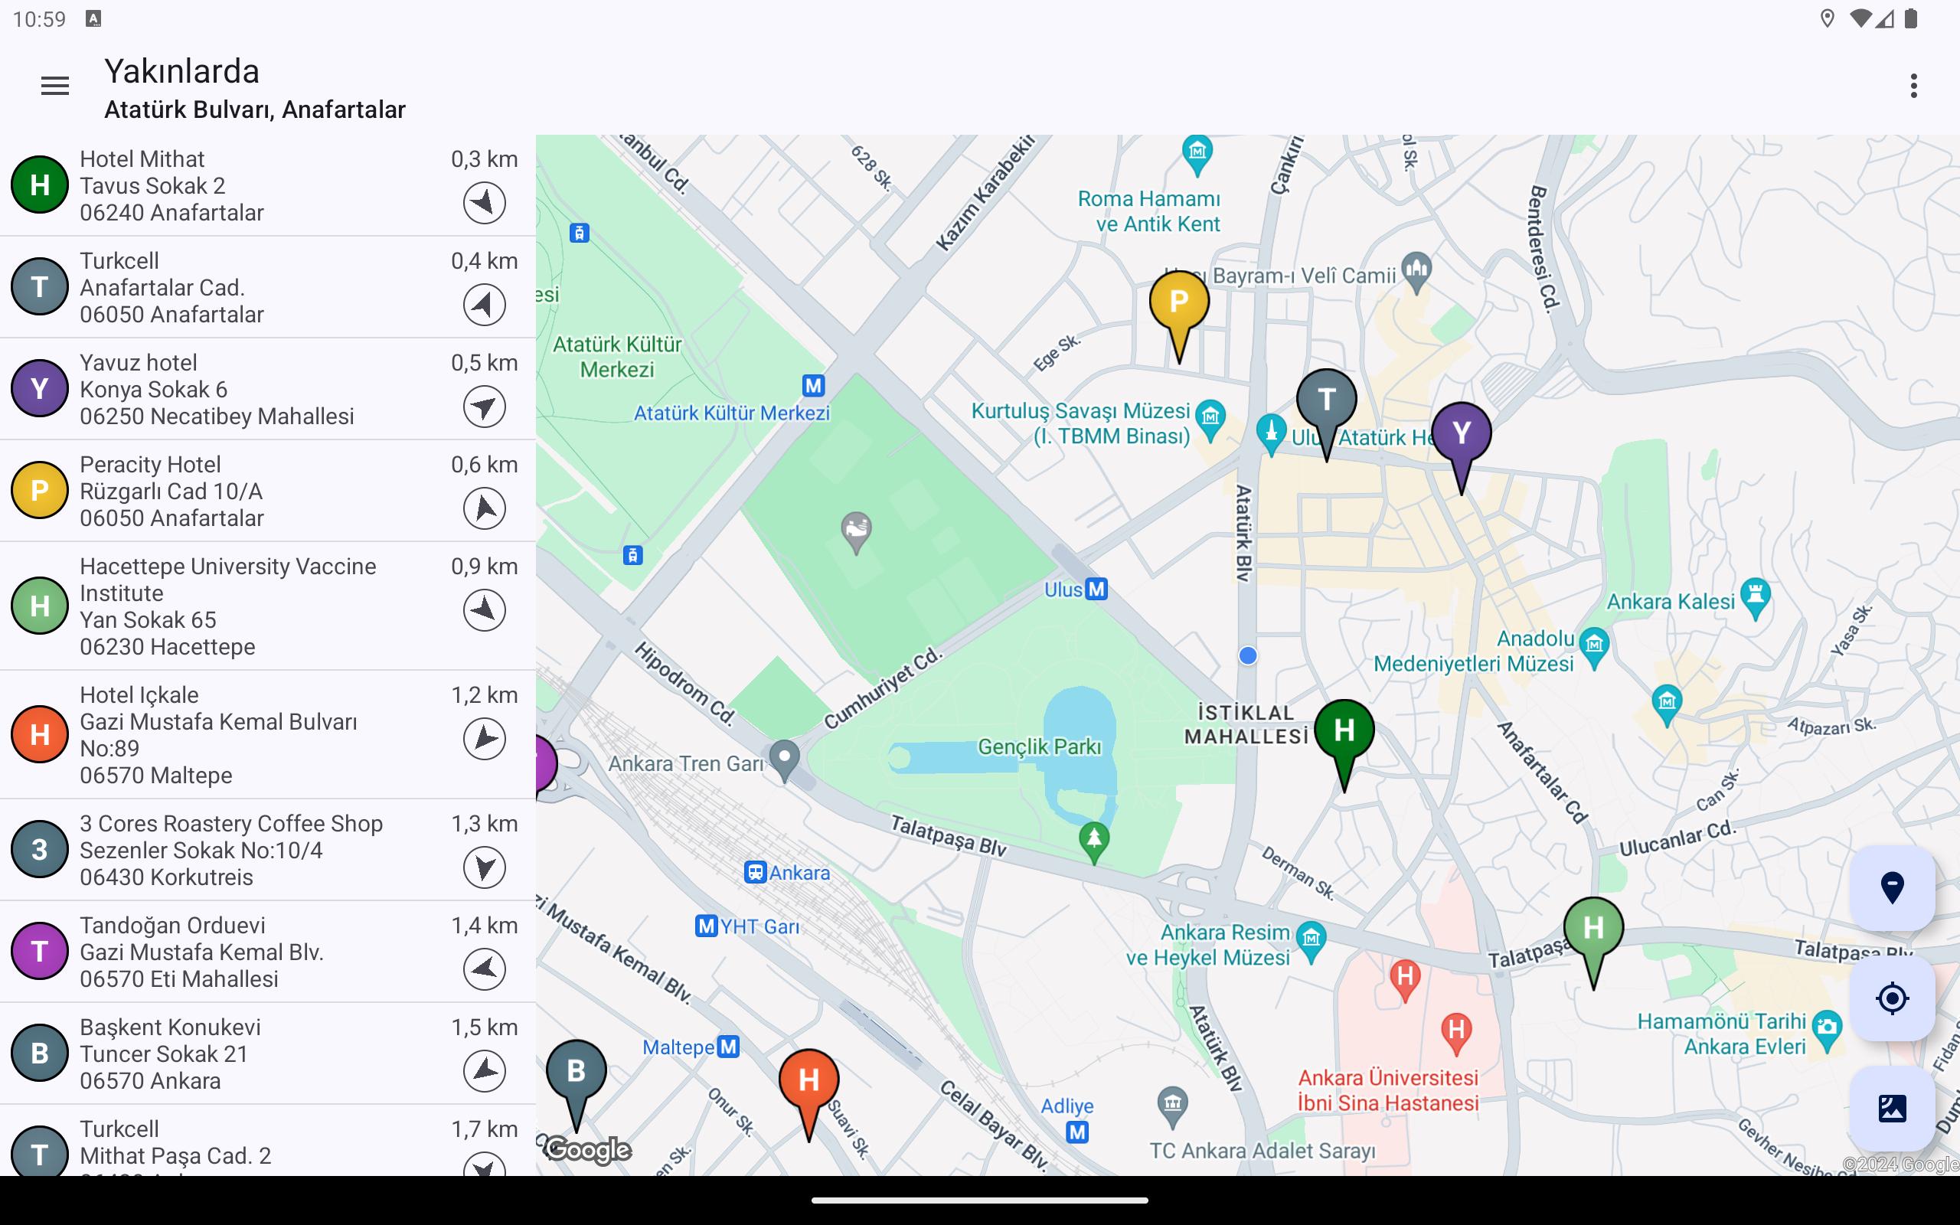This screenshot has width=1960, height=1225.
Task: Tap the direction arrow for Peracity Hotel
Action: [x=485, y=509]
